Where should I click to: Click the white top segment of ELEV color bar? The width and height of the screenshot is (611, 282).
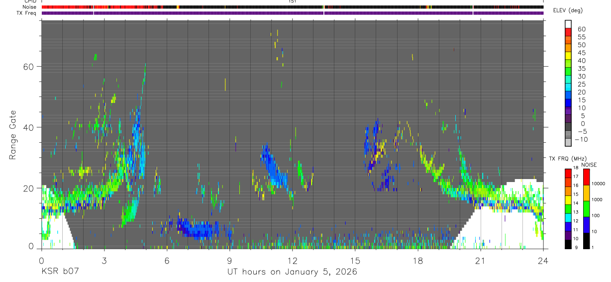[x=568, y=23]
